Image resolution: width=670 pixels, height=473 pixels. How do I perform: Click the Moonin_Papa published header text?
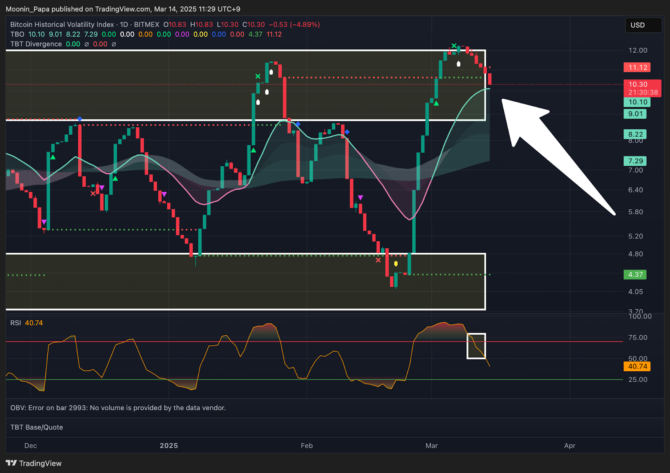pos(123,9)
